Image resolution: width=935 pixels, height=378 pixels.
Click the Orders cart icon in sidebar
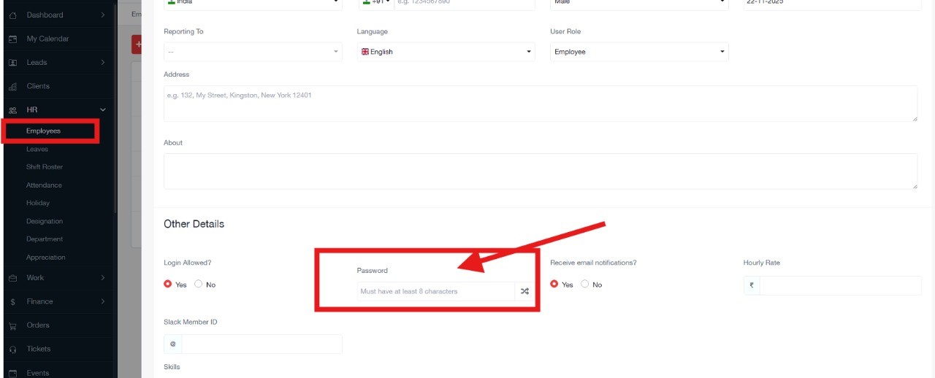12,325
